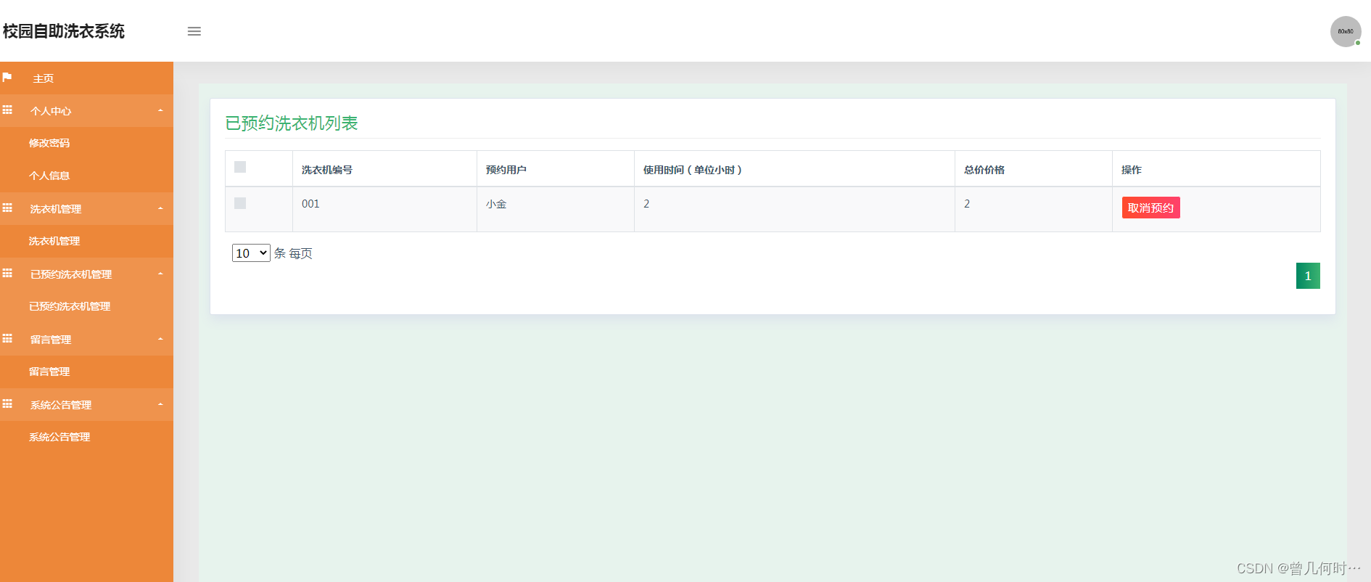Image resolution: width=1371 pixels, height=582 pixels.
Task: Click grid icon beside 洗衣机管理 group
Action: [7, 208]
